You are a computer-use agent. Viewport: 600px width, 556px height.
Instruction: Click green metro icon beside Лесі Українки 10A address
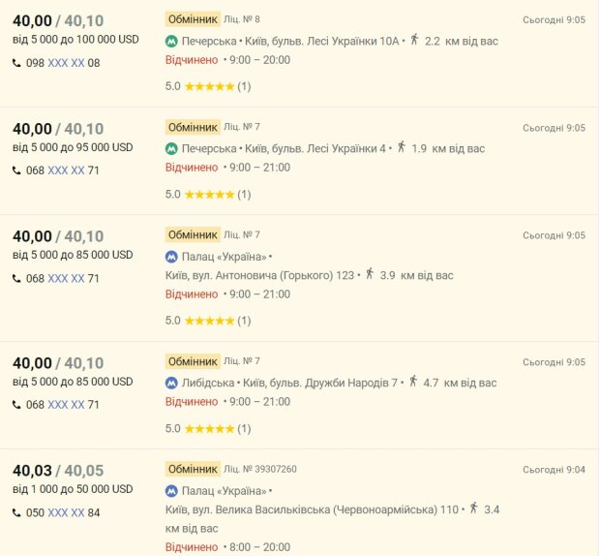tap(171, 41)
